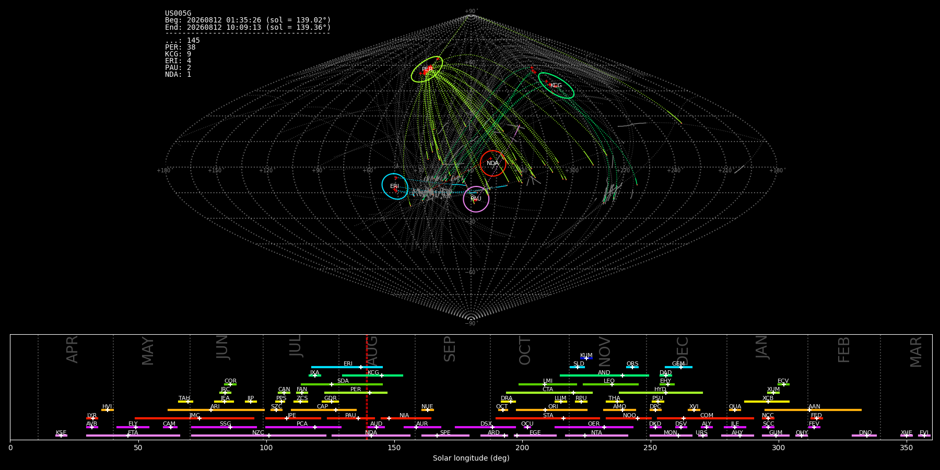Click the cyan ERI timeline bar
The image size is (940, 470).
[x=347, y=367]
